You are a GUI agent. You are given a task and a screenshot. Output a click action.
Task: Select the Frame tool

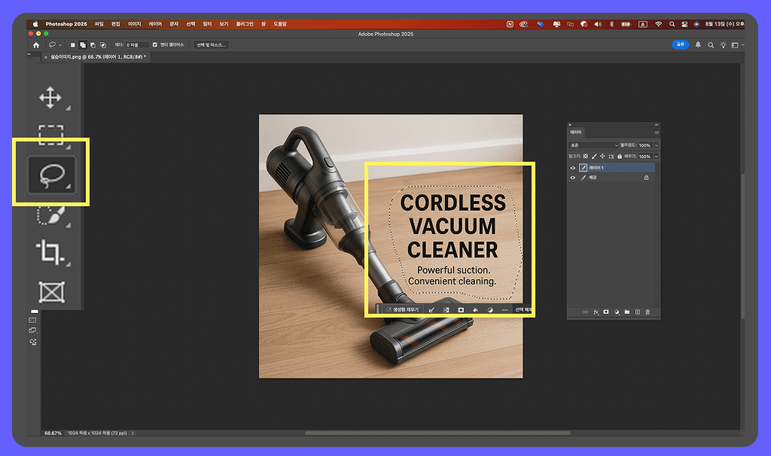[52, 292]
